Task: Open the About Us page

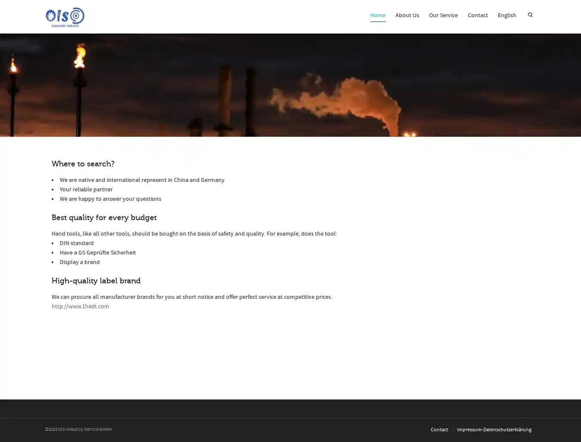Action: coord(407,15)
